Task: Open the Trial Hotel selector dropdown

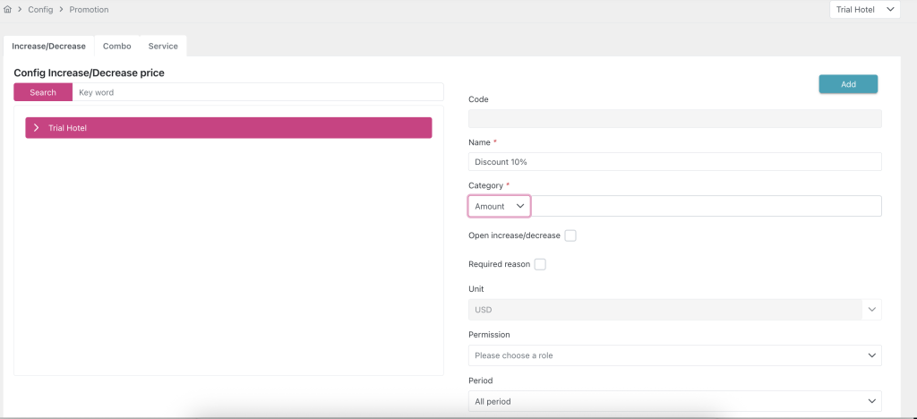Action: (863, 10)
